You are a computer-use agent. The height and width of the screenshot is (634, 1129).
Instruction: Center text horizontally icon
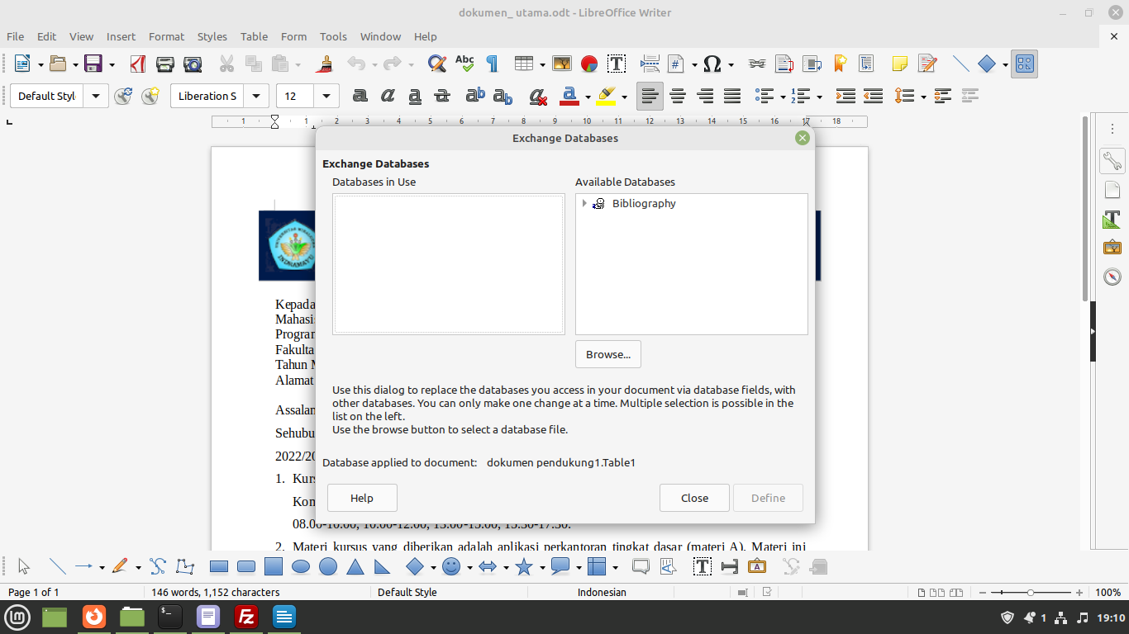[678, 96]
